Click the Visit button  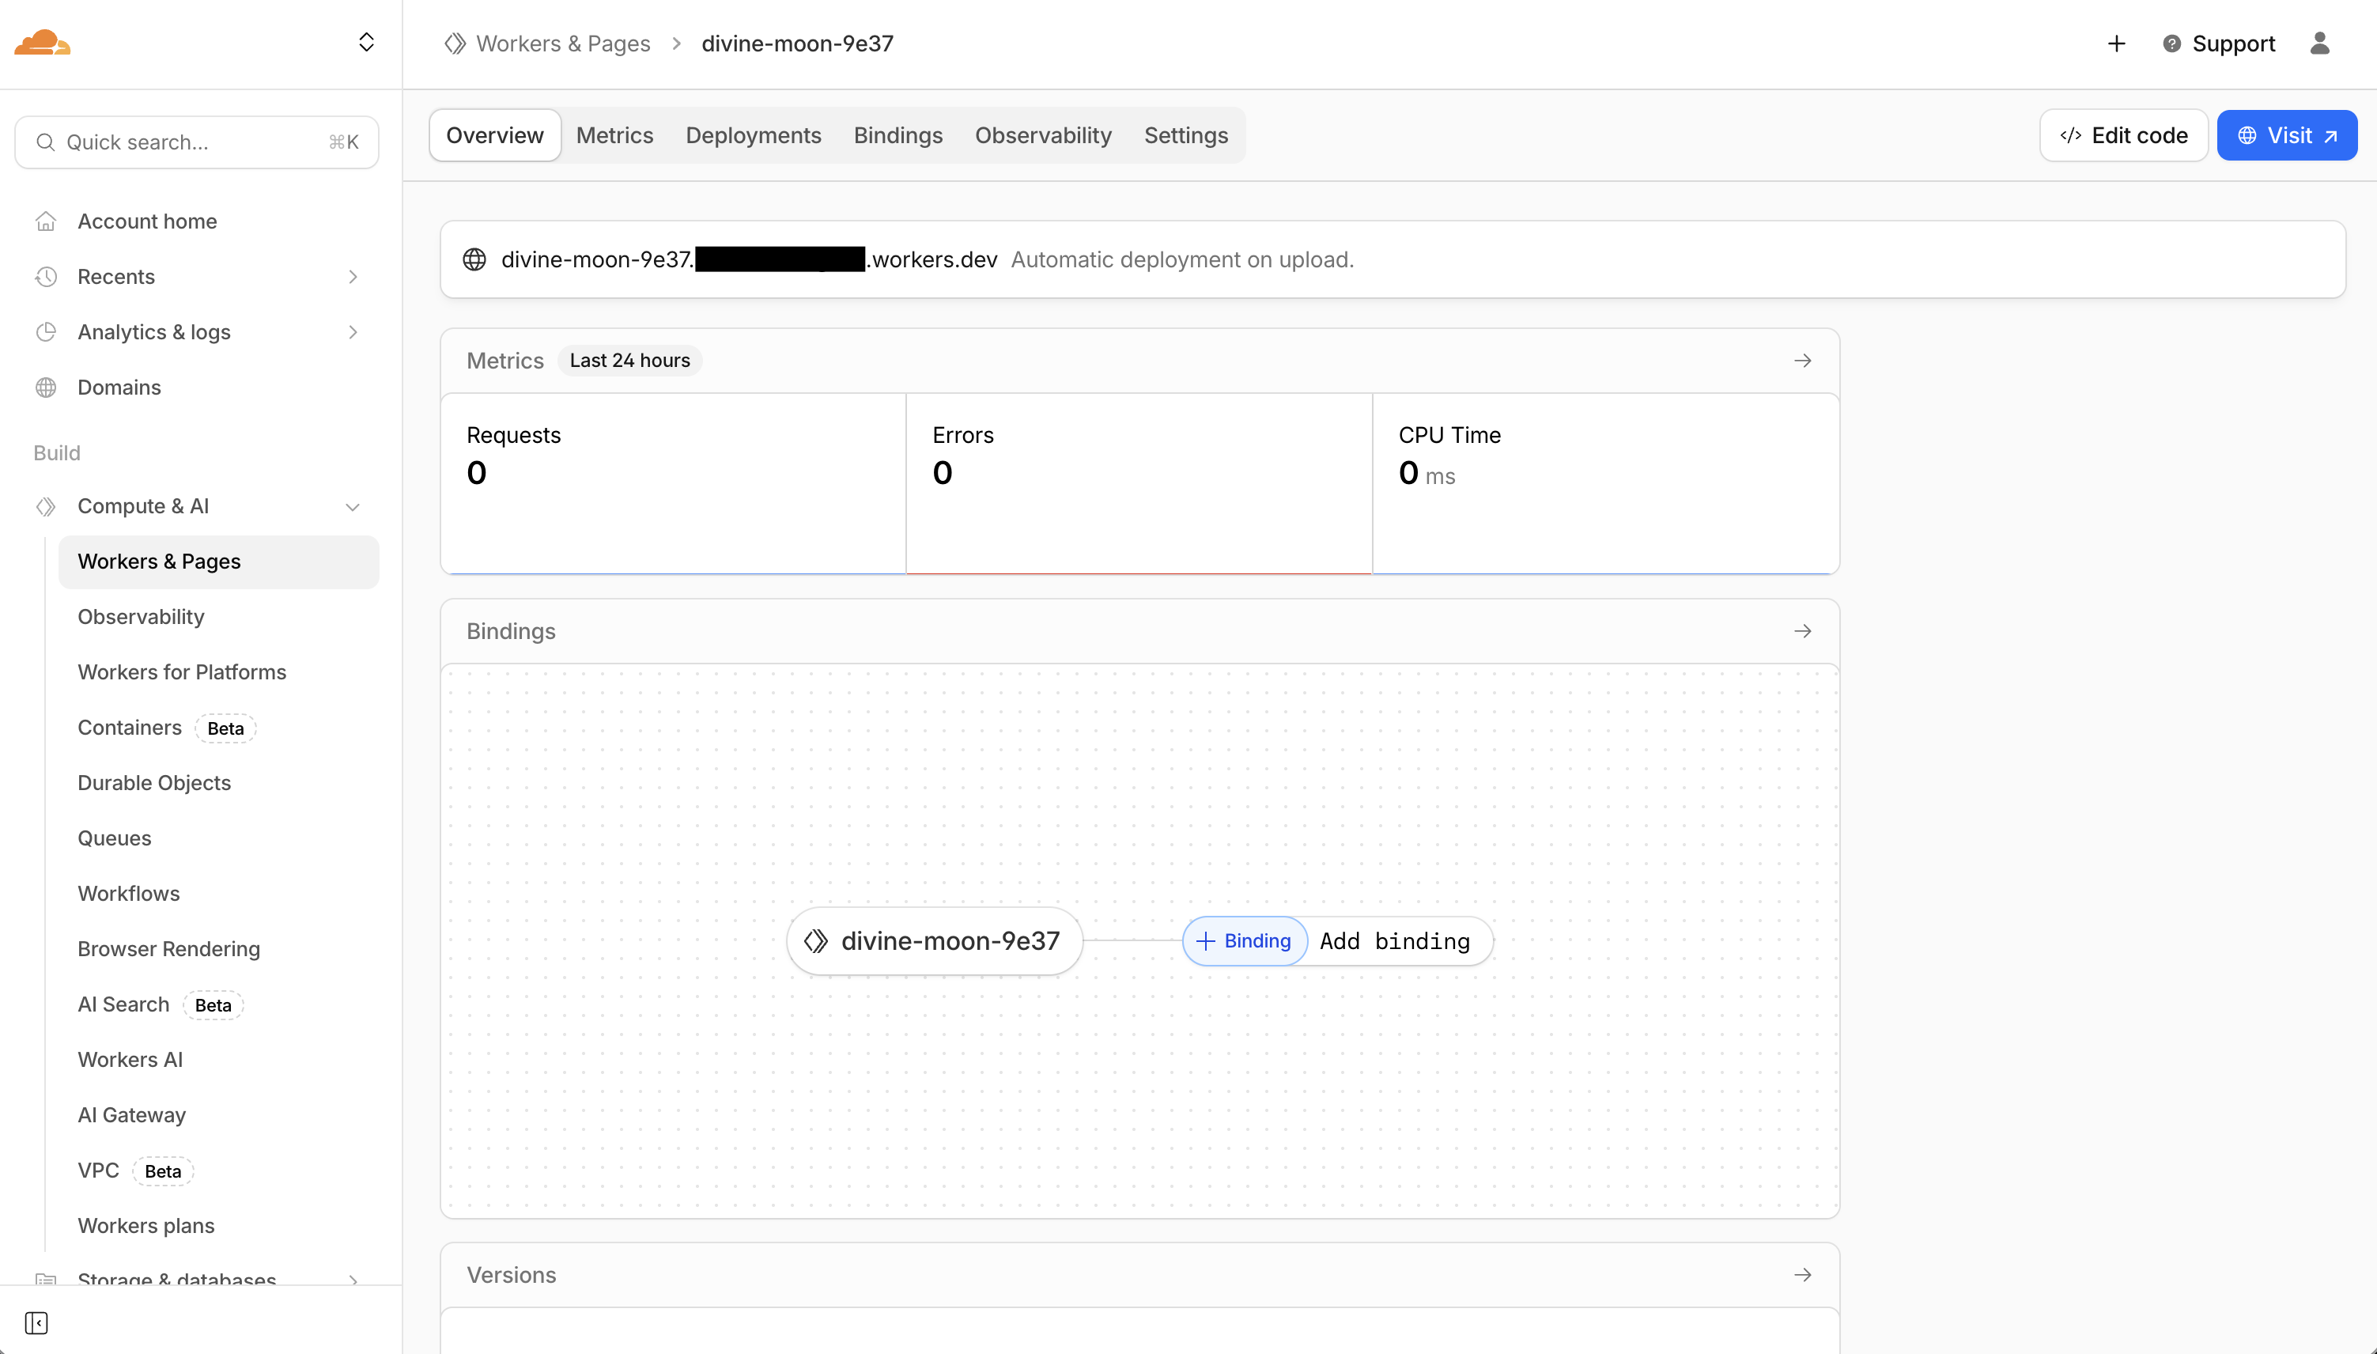click(2288, 134)
